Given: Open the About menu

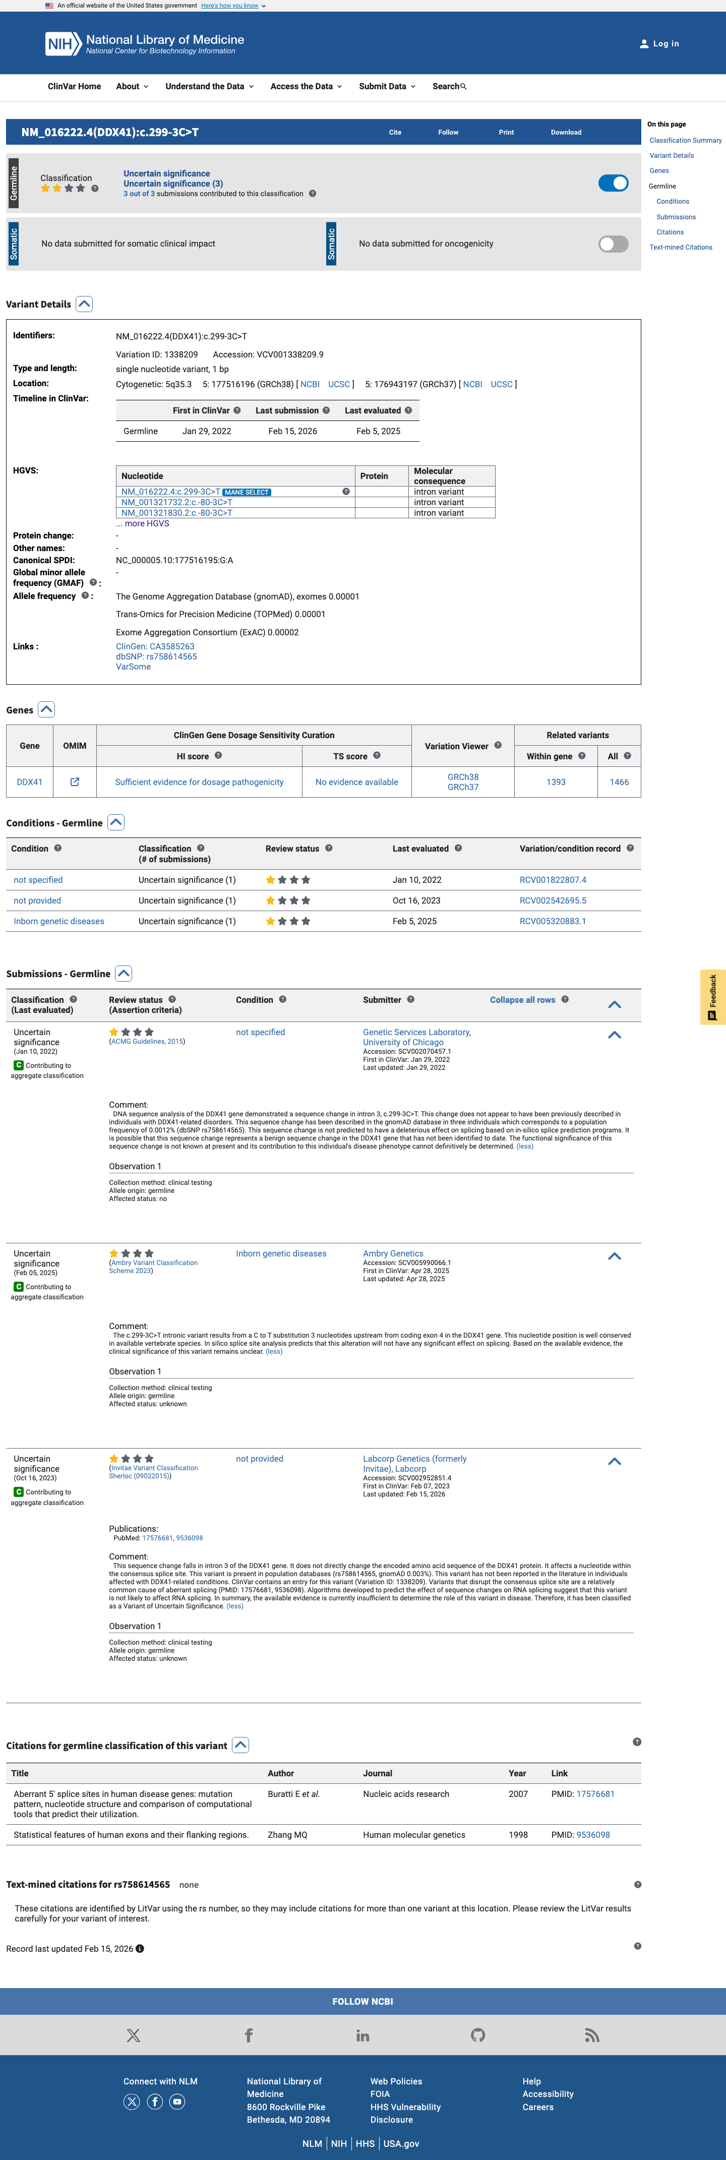Looking at the screenshot, I should (x=133, y=86).
